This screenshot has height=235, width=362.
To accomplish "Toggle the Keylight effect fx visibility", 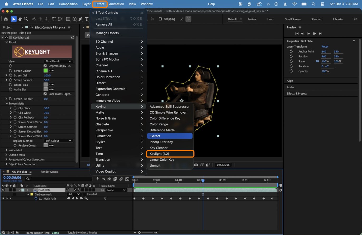I will [x=7, y=38].
